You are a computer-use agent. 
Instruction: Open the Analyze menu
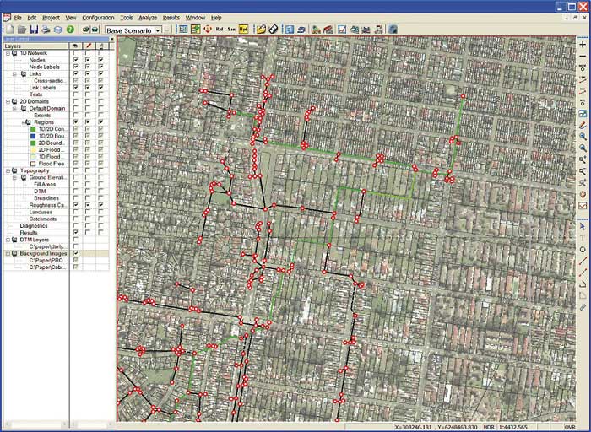[x=148, y=18]
